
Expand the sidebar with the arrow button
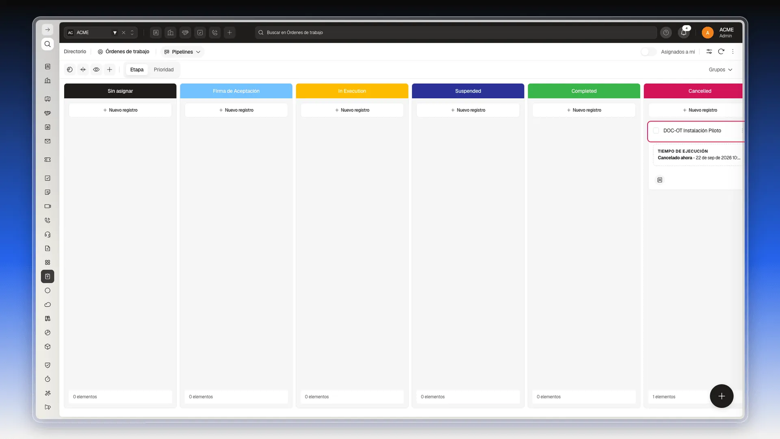click(x=48, y=30)
